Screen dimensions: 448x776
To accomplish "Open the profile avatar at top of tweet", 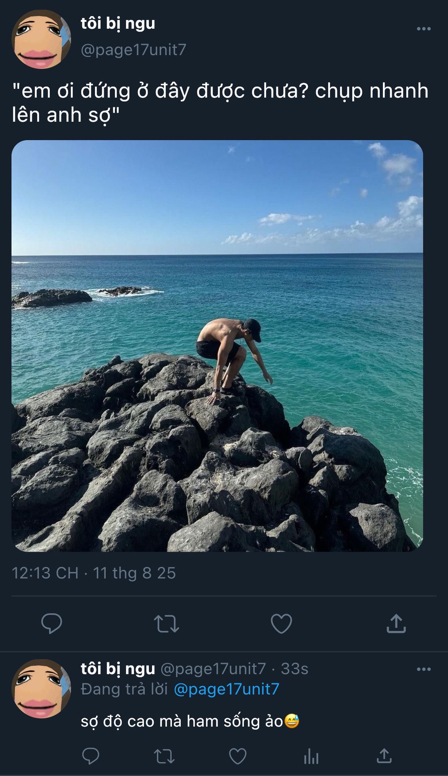I will coord(41,39).
